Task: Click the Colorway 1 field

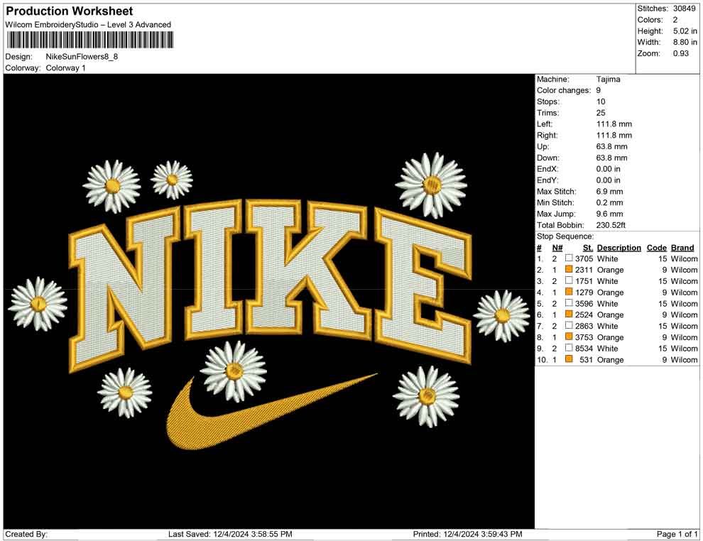Action: coord(65,67)
